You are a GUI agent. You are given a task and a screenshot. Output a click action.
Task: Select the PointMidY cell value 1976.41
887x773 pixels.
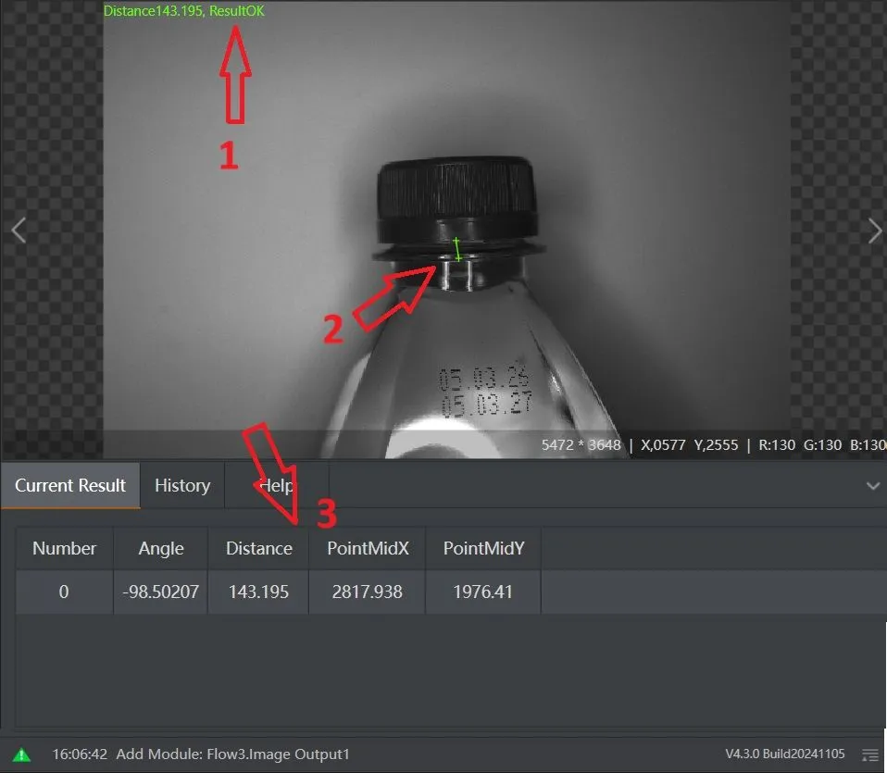point(483,592)
